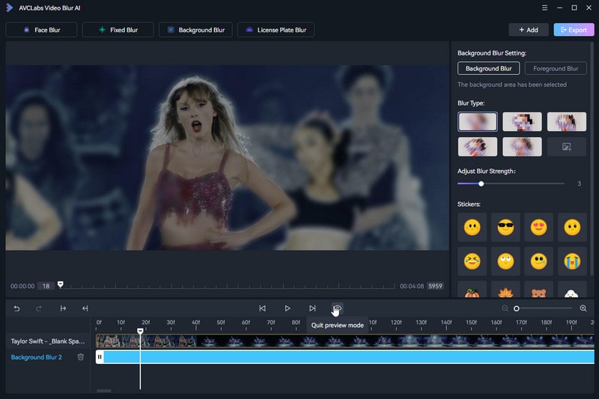599x399 pixels.
Task: Click the preview scrubber playhead
Action: [61, 284]
